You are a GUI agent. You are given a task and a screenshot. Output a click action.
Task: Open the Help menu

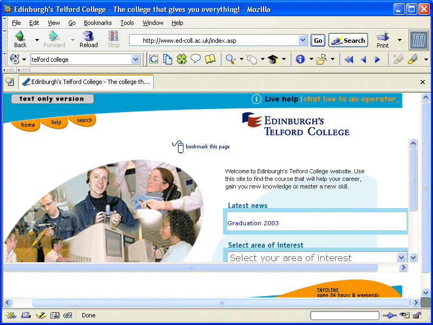click(x=178, y=23)
